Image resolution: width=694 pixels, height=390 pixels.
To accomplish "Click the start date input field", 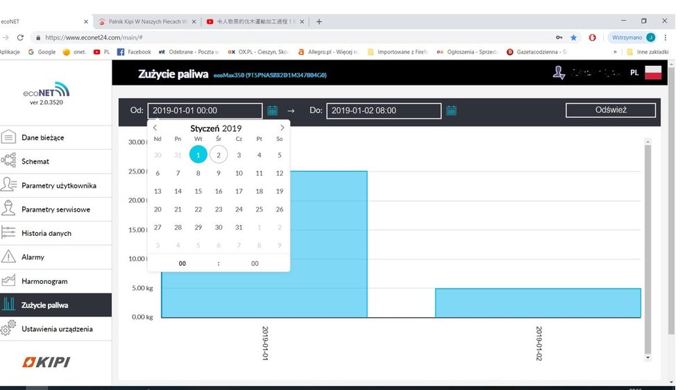I will [205, 110].
